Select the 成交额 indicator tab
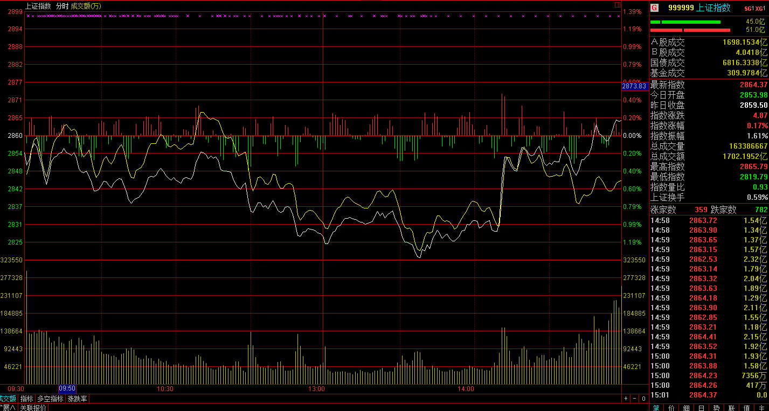 (9, 399)
